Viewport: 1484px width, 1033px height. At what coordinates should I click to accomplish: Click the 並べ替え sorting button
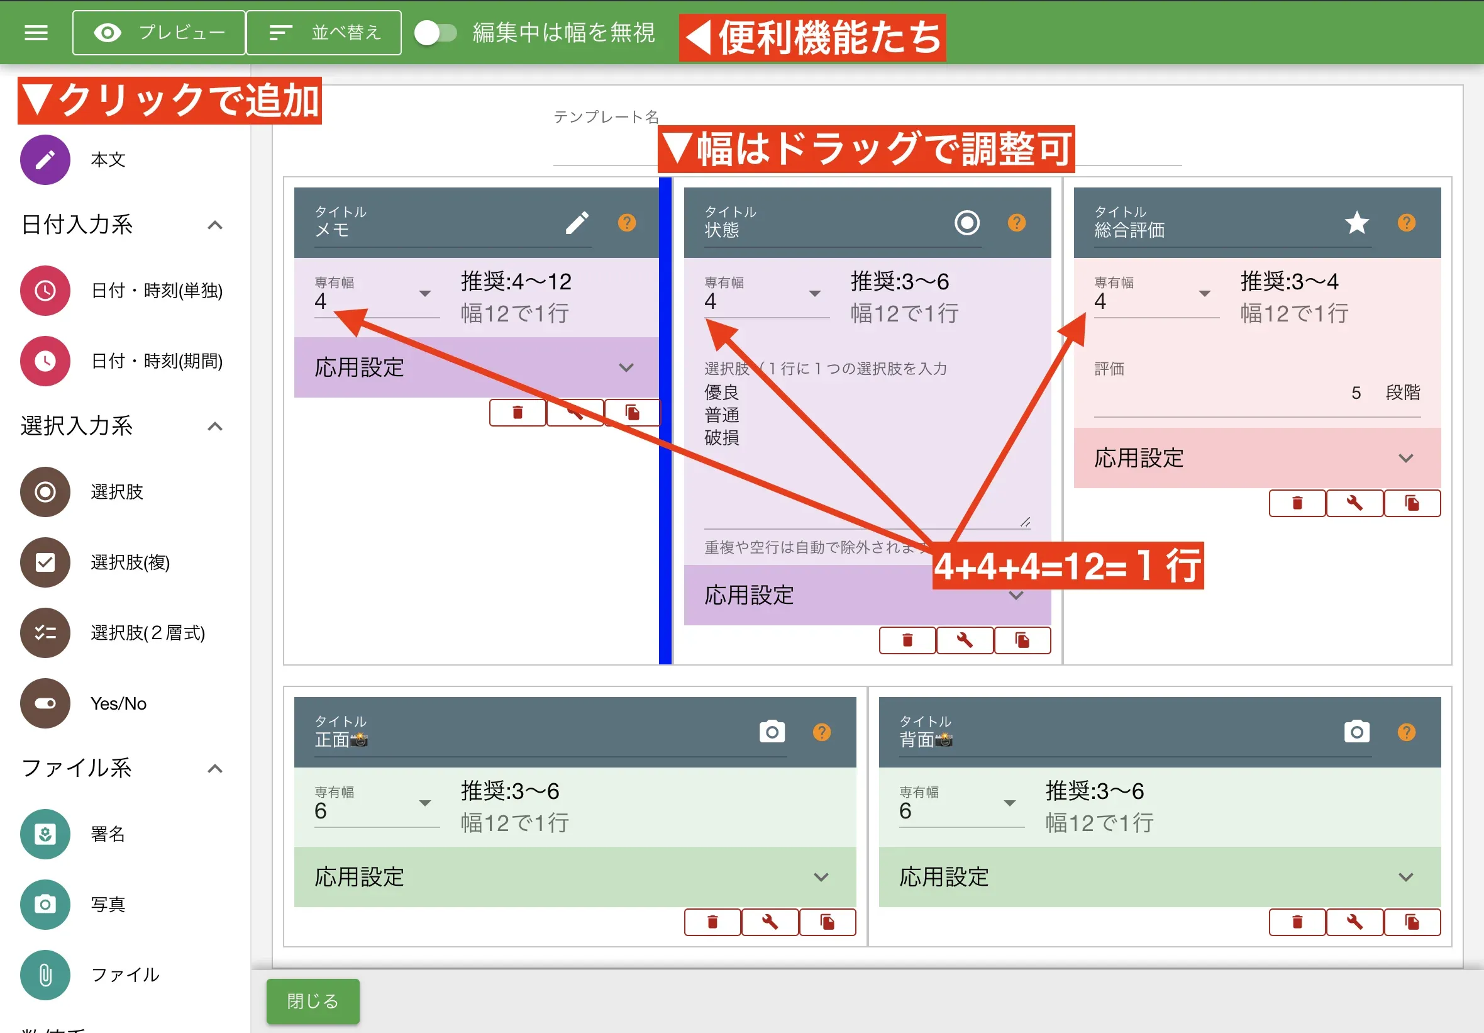point(324,31)
